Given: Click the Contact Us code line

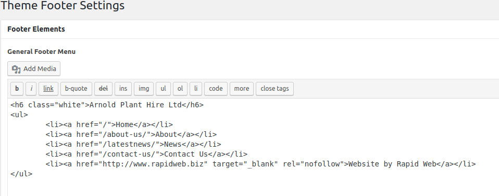Looking at the screenshot, I should pos(146,154).
